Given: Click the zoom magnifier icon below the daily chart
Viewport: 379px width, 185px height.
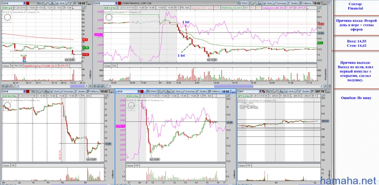Looking at the screenshot, I should click(7, 86).
